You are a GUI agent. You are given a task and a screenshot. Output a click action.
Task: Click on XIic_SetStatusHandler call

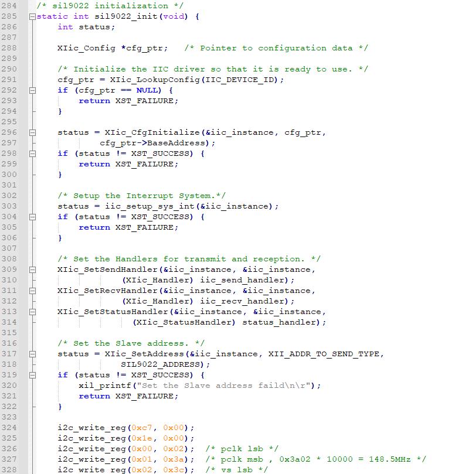tap(113, 312)
